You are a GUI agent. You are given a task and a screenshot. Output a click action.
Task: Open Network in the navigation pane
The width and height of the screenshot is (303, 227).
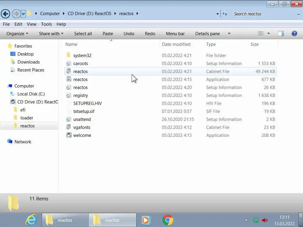click(x=23, y=142)
